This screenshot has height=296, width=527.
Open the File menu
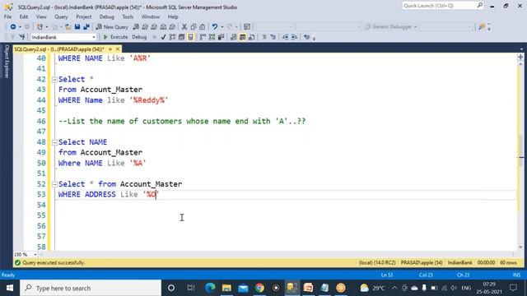click(x=7, y=16)
